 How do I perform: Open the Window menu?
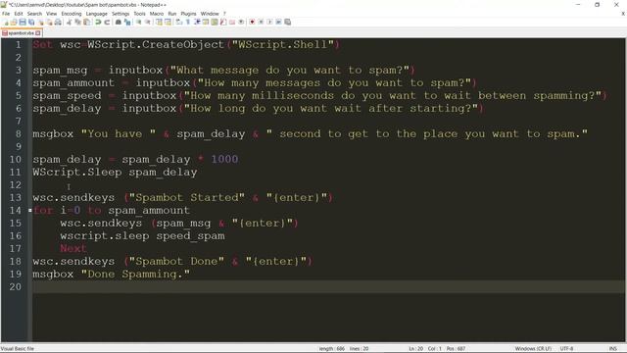coord(210,14)
